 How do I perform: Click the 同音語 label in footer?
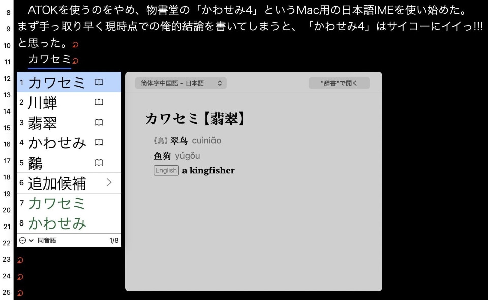[47, 240]
